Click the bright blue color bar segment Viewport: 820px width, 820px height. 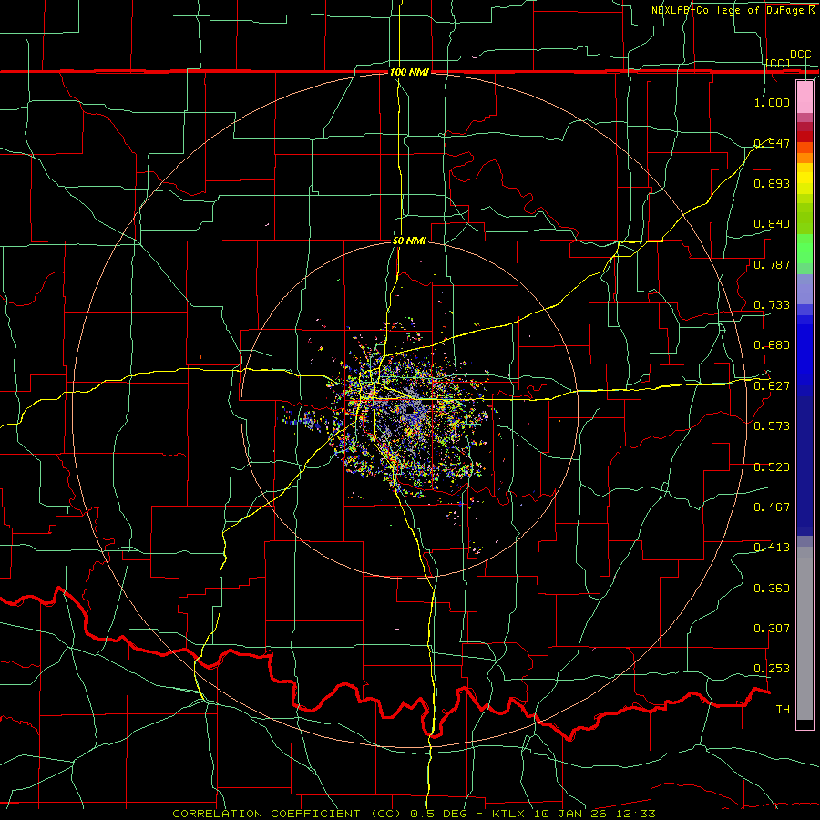[x=805, y=355]
